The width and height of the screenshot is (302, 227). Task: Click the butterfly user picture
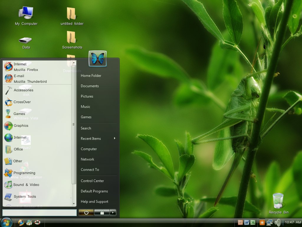tap(98, 59)
